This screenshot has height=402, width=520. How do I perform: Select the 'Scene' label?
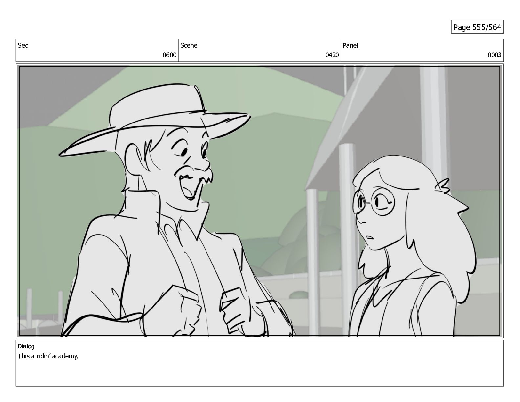click(x=189, y=46)
